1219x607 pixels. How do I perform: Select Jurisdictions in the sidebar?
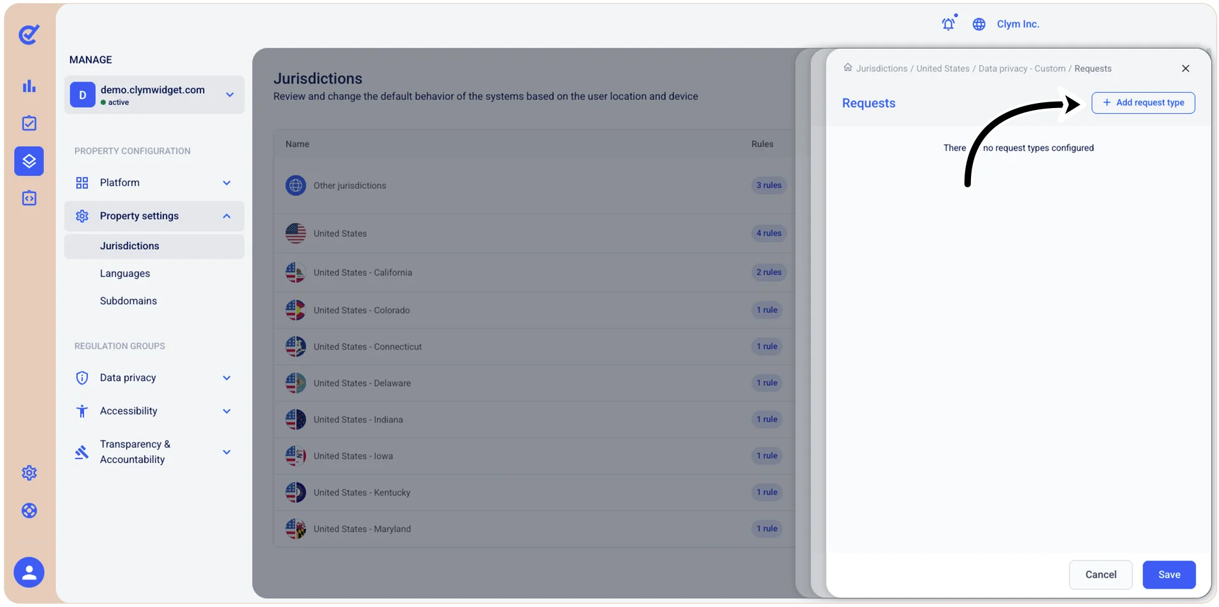coord(155,246)
